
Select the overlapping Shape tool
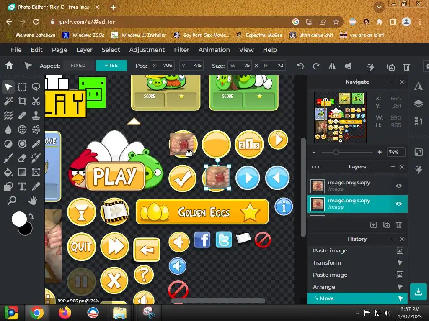click(8, 186)
